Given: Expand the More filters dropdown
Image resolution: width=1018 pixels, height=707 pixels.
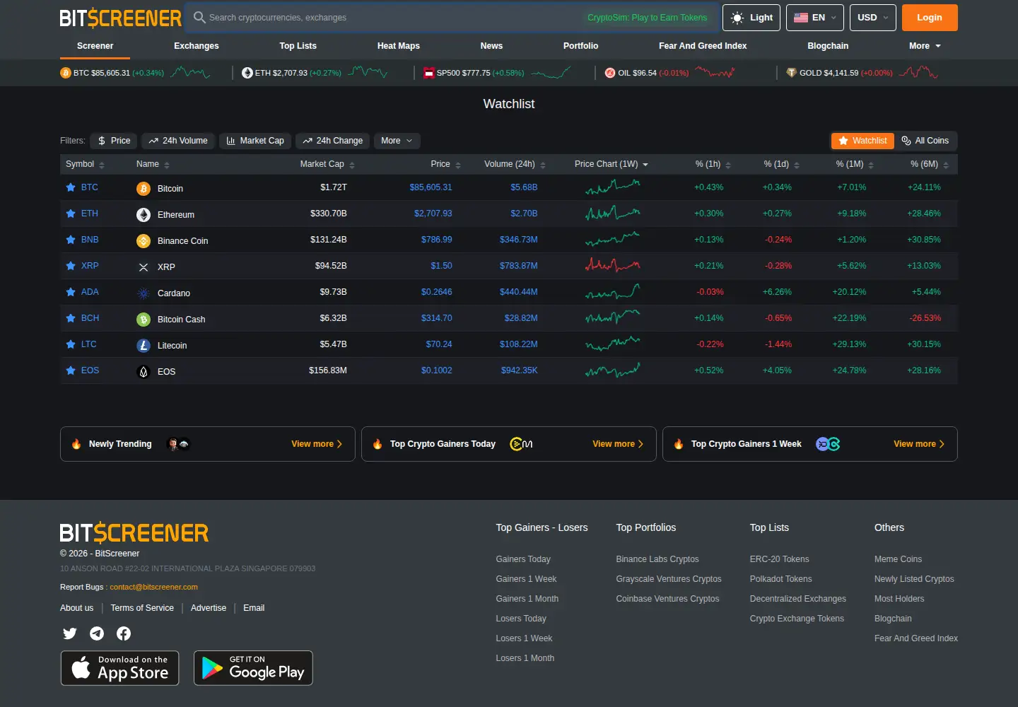Looking at the screenshot, I should pos(397,141).
